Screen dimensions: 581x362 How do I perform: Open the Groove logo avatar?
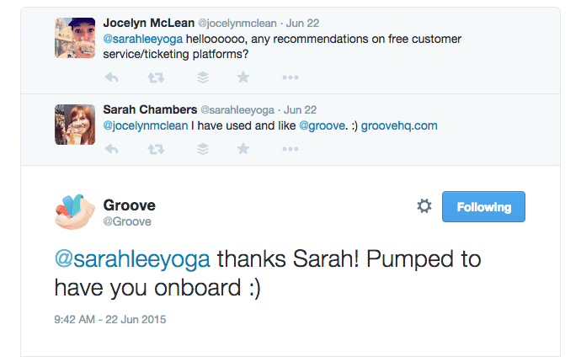coord(75,212)
